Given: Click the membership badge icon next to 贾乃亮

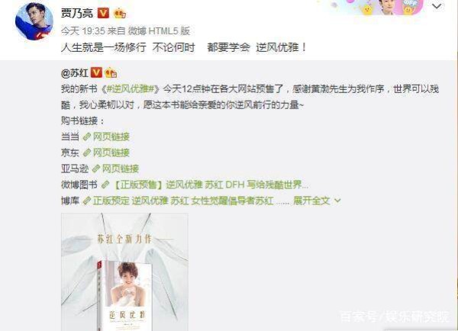Looking at the screenshot, I should coord(120,14).
